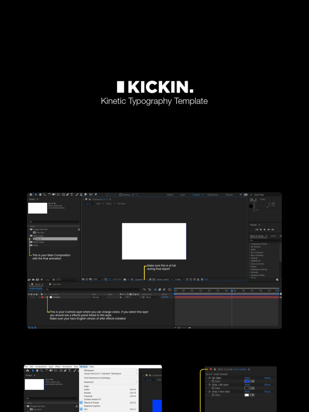Image resolution: width=309 pixels, height=412 pixels.
Task: Toggle visibility eye of the Controls layer
Action: 29,297
